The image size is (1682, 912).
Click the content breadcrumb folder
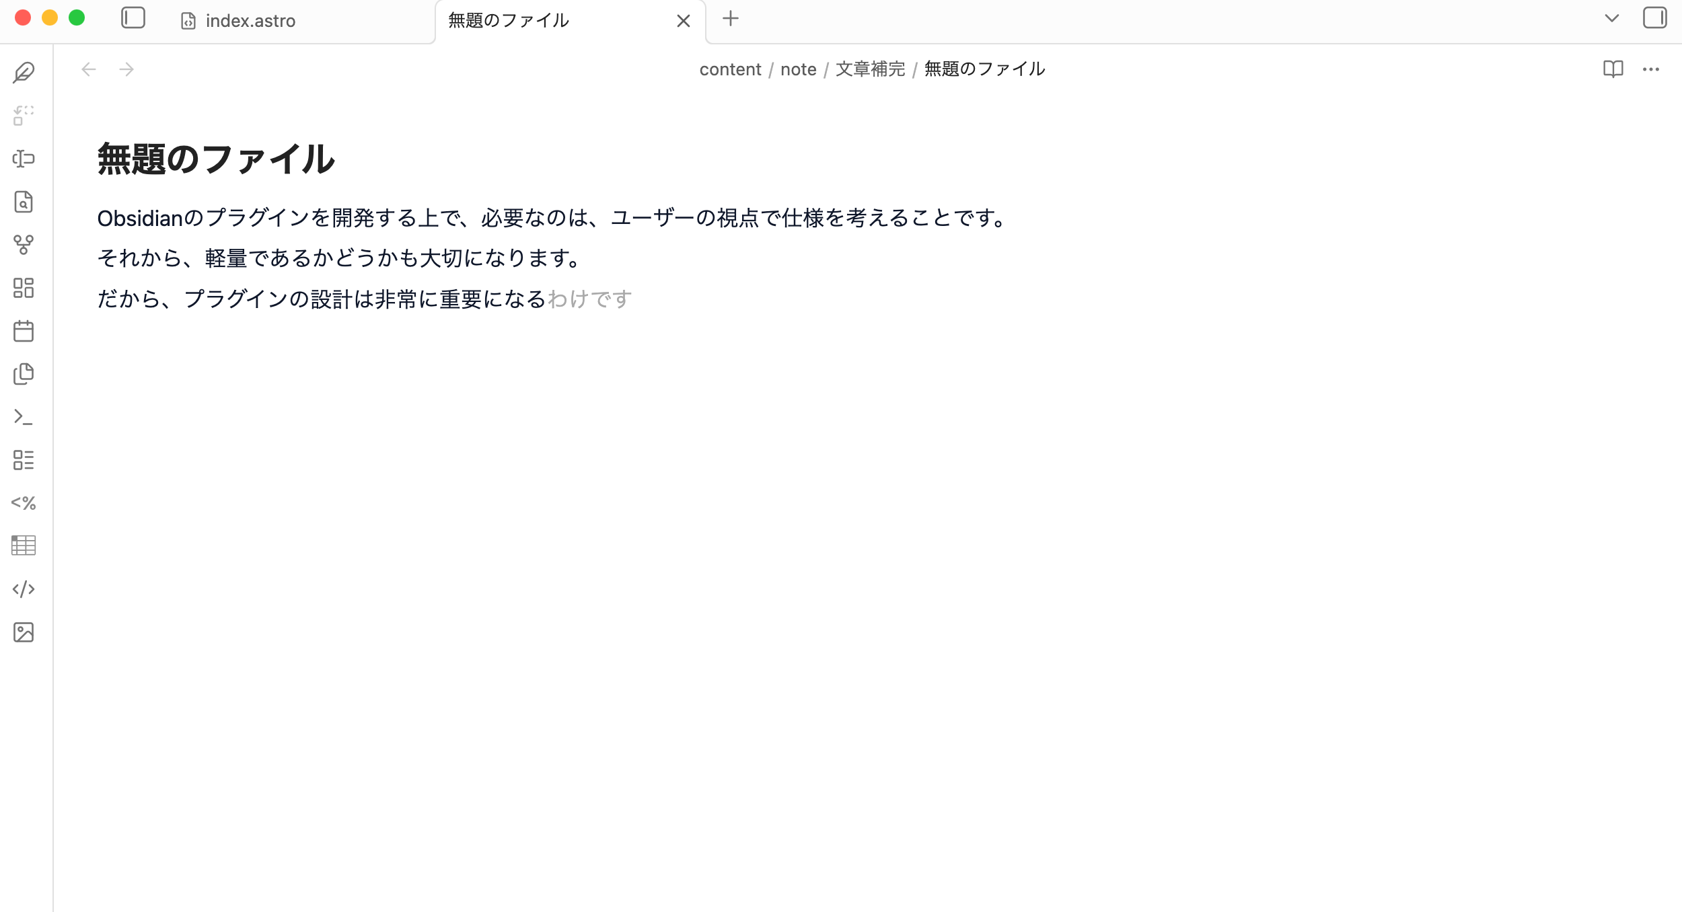pyautogui.click(x=730, y=69)
